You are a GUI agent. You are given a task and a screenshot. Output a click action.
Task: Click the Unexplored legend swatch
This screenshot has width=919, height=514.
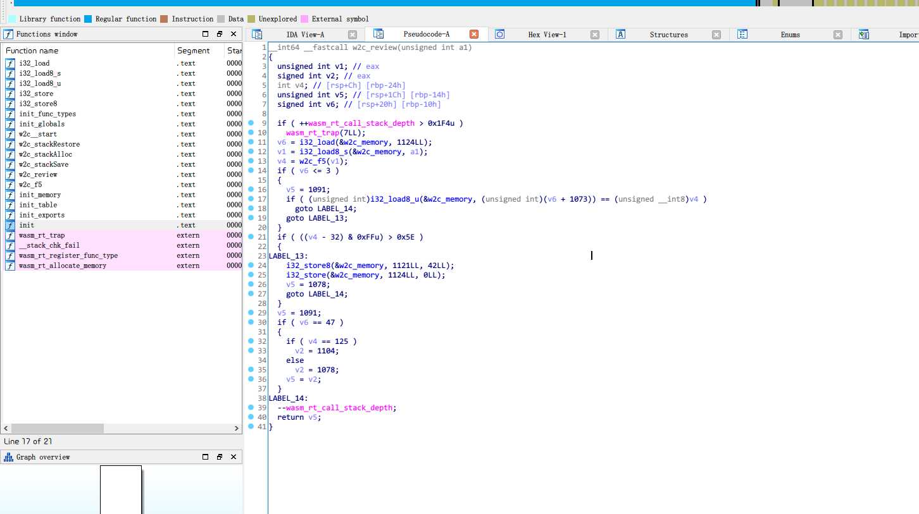(252, 19)
